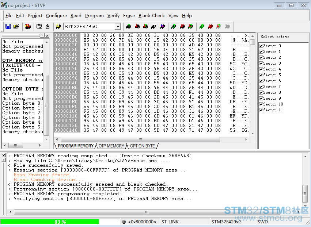Read current tab with the green-arrow chip icon

tap(129, 26)
